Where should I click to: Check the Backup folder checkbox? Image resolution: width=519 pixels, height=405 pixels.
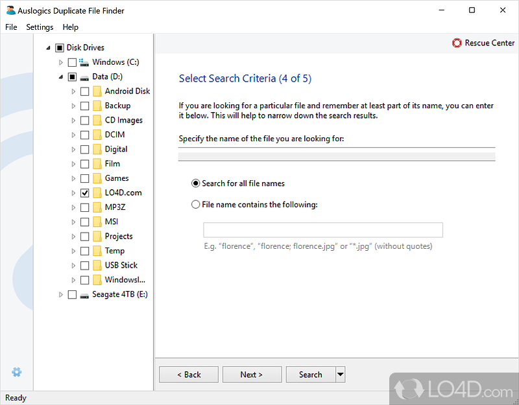pyautogui.click(x=84, y=106)
